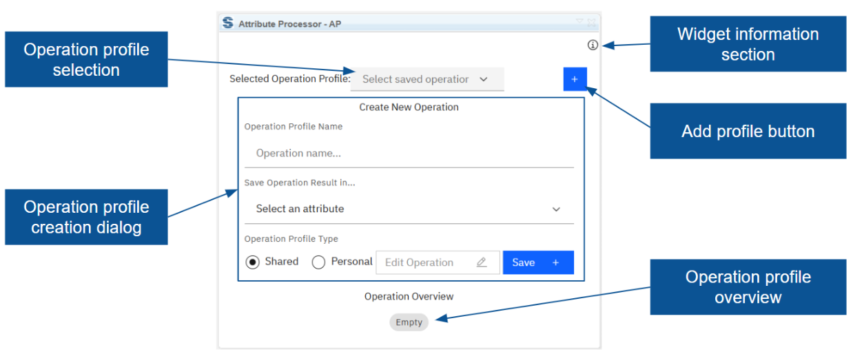Click the pencil icon in Edit Operation
Image resolution: width=853 pixels, height=354 pixels.
point(482,262)
